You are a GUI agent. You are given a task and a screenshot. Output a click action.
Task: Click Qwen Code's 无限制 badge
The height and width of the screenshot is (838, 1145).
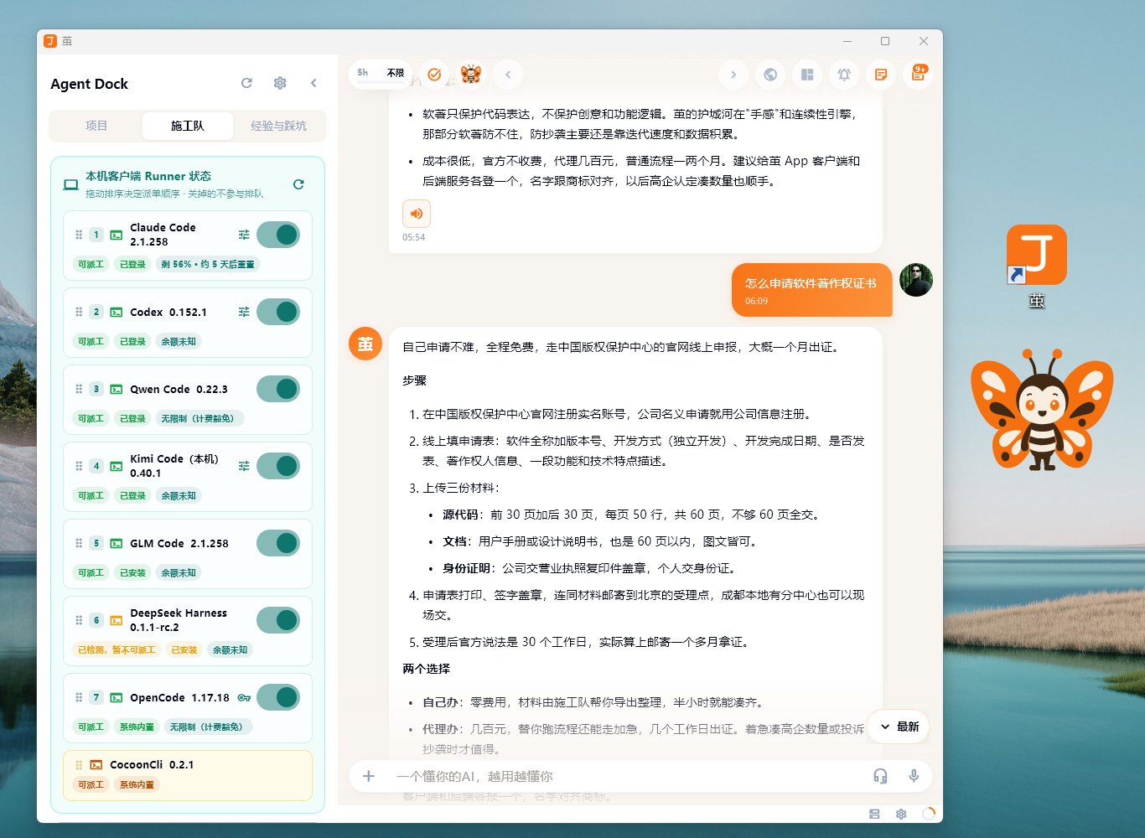click(x=199, y=418)
